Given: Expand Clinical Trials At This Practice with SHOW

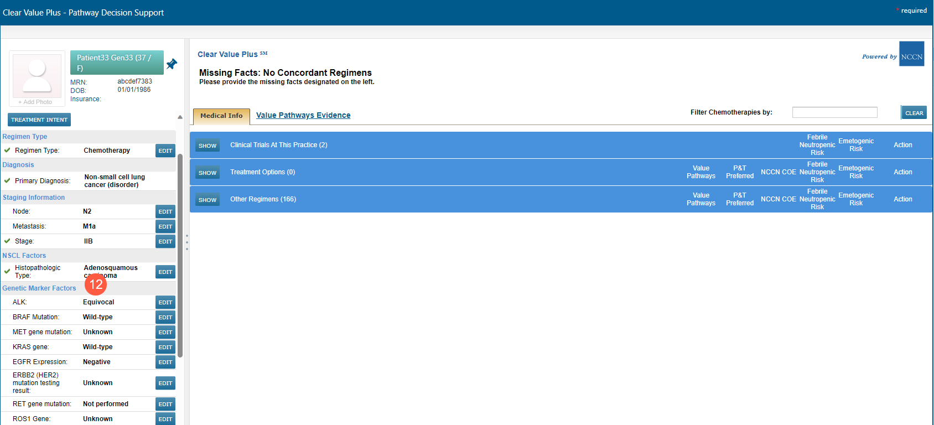Looking at the screenshot, I should (x=207, y=146).
